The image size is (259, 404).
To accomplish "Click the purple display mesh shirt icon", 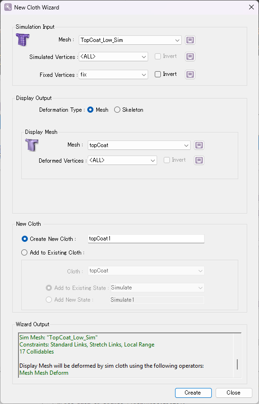I will pos(32,145).
